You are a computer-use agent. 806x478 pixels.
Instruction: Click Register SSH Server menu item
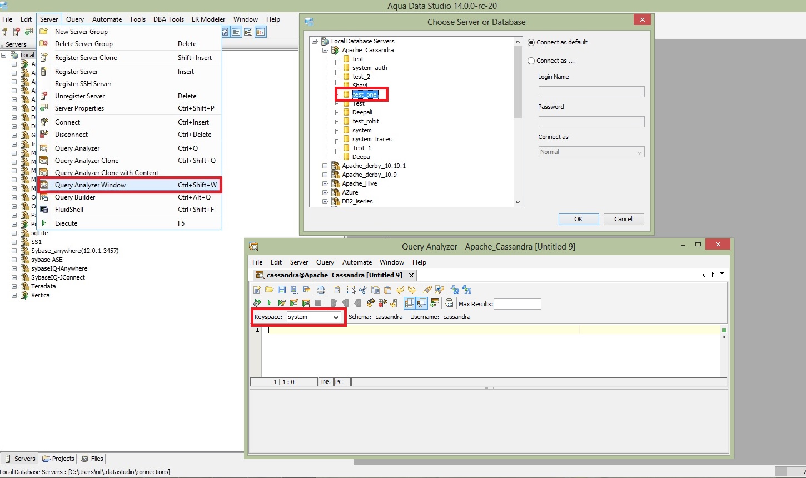[x=130, y=84]
